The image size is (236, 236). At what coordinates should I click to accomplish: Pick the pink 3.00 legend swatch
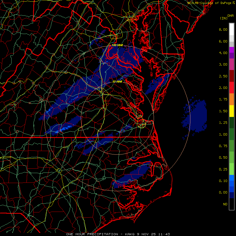click(x=232, y=64)
